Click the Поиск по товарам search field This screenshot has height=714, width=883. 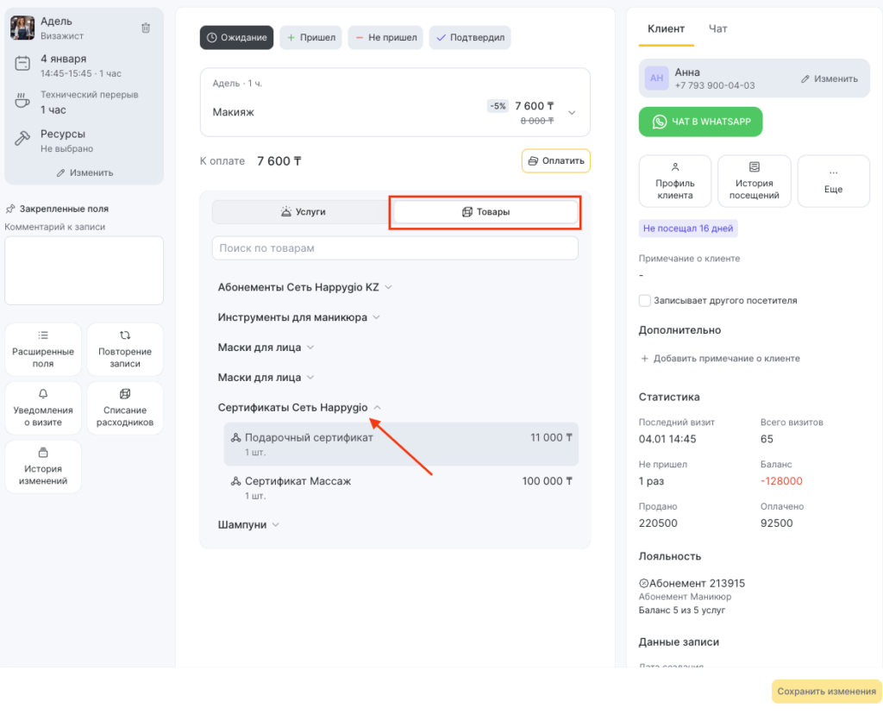coord(394,248)
